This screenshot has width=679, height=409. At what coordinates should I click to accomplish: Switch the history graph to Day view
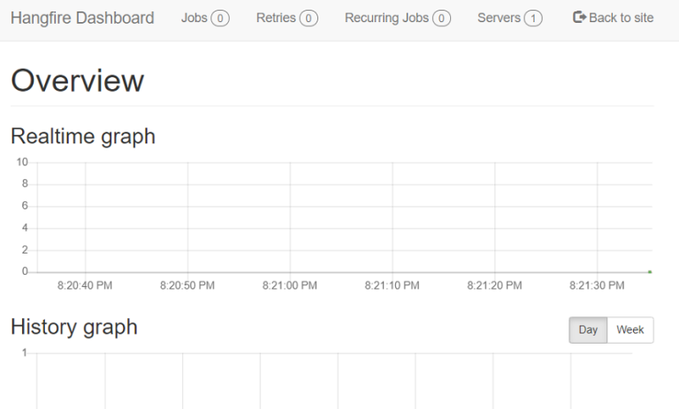tap(588, 330)
